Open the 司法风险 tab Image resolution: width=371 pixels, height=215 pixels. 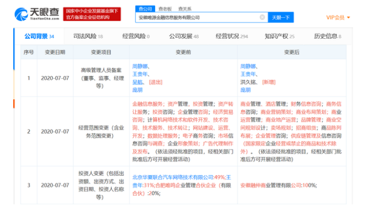point(88,36)
